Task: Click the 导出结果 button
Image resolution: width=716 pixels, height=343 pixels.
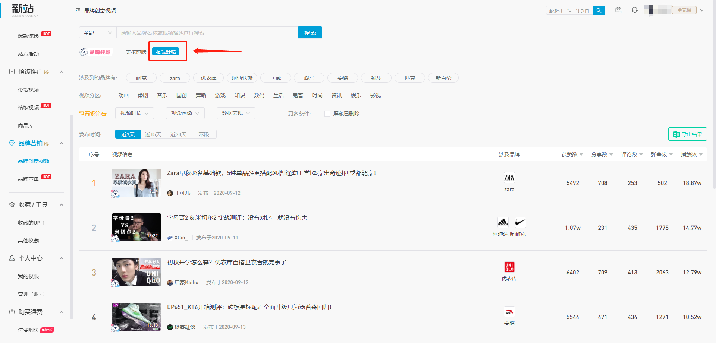Action: pyautogui.click(x=688, y=134)
